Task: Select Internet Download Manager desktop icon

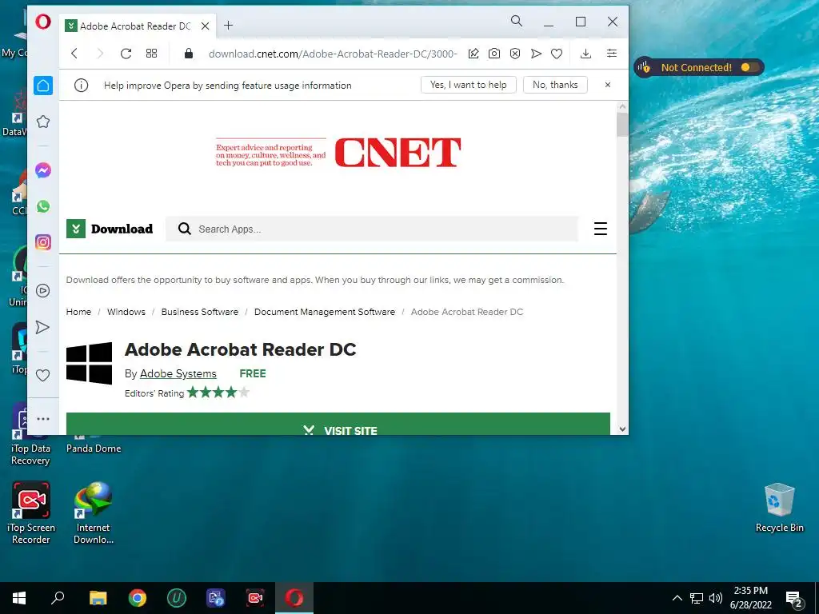Action: [x=94, y=512]
